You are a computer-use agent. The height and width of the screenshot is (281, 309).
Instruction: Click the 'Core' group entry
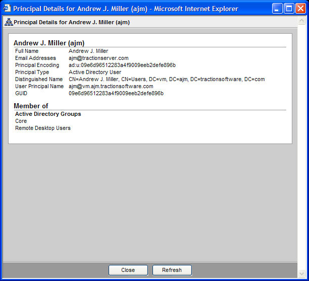point(21,121)
